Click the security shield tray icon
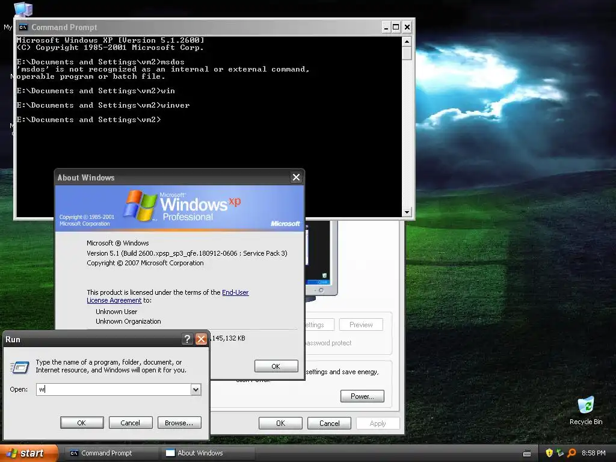Viewport: 616px width, 462px height. pyautogui.click(x=549, y=453)
